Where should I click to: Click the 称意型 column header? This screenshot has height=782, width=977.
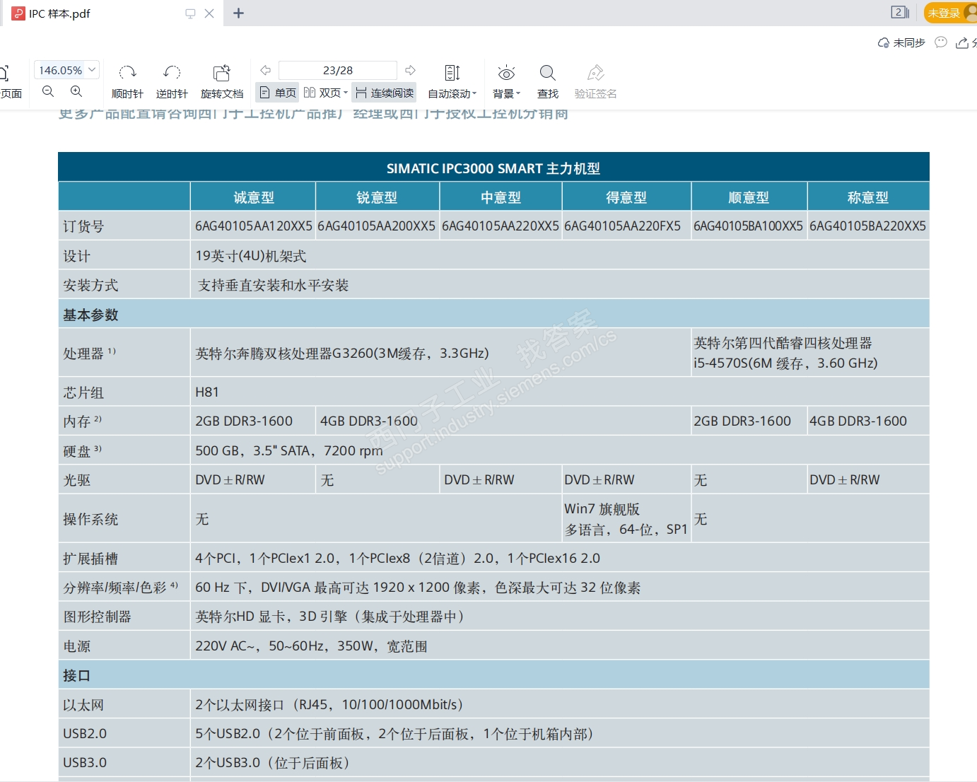click(x=868, y=197)
